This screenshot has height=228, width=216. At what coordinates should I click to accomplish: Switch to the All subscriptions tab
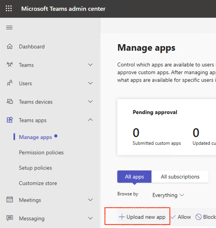point(180,177)
